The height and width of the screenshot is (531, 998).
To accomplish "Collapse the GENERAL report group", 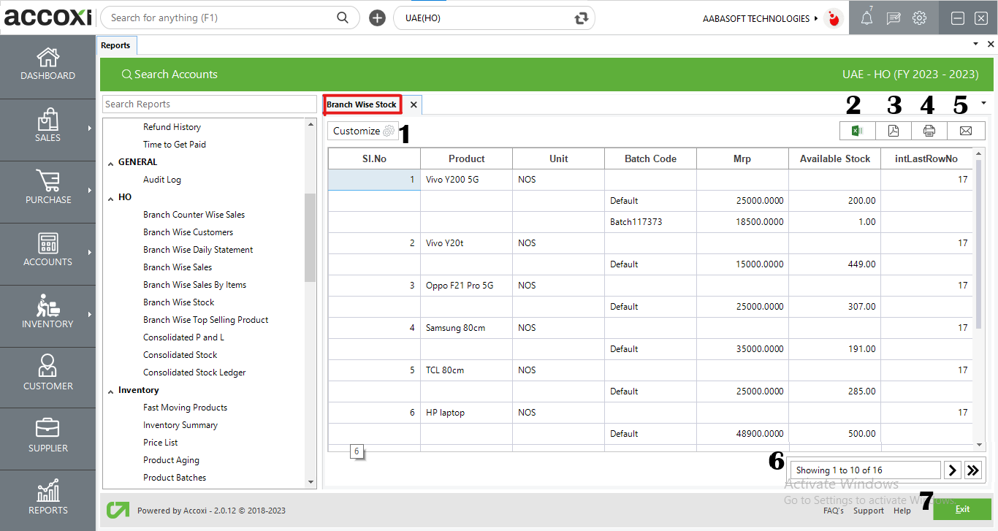I will (111, 163).
